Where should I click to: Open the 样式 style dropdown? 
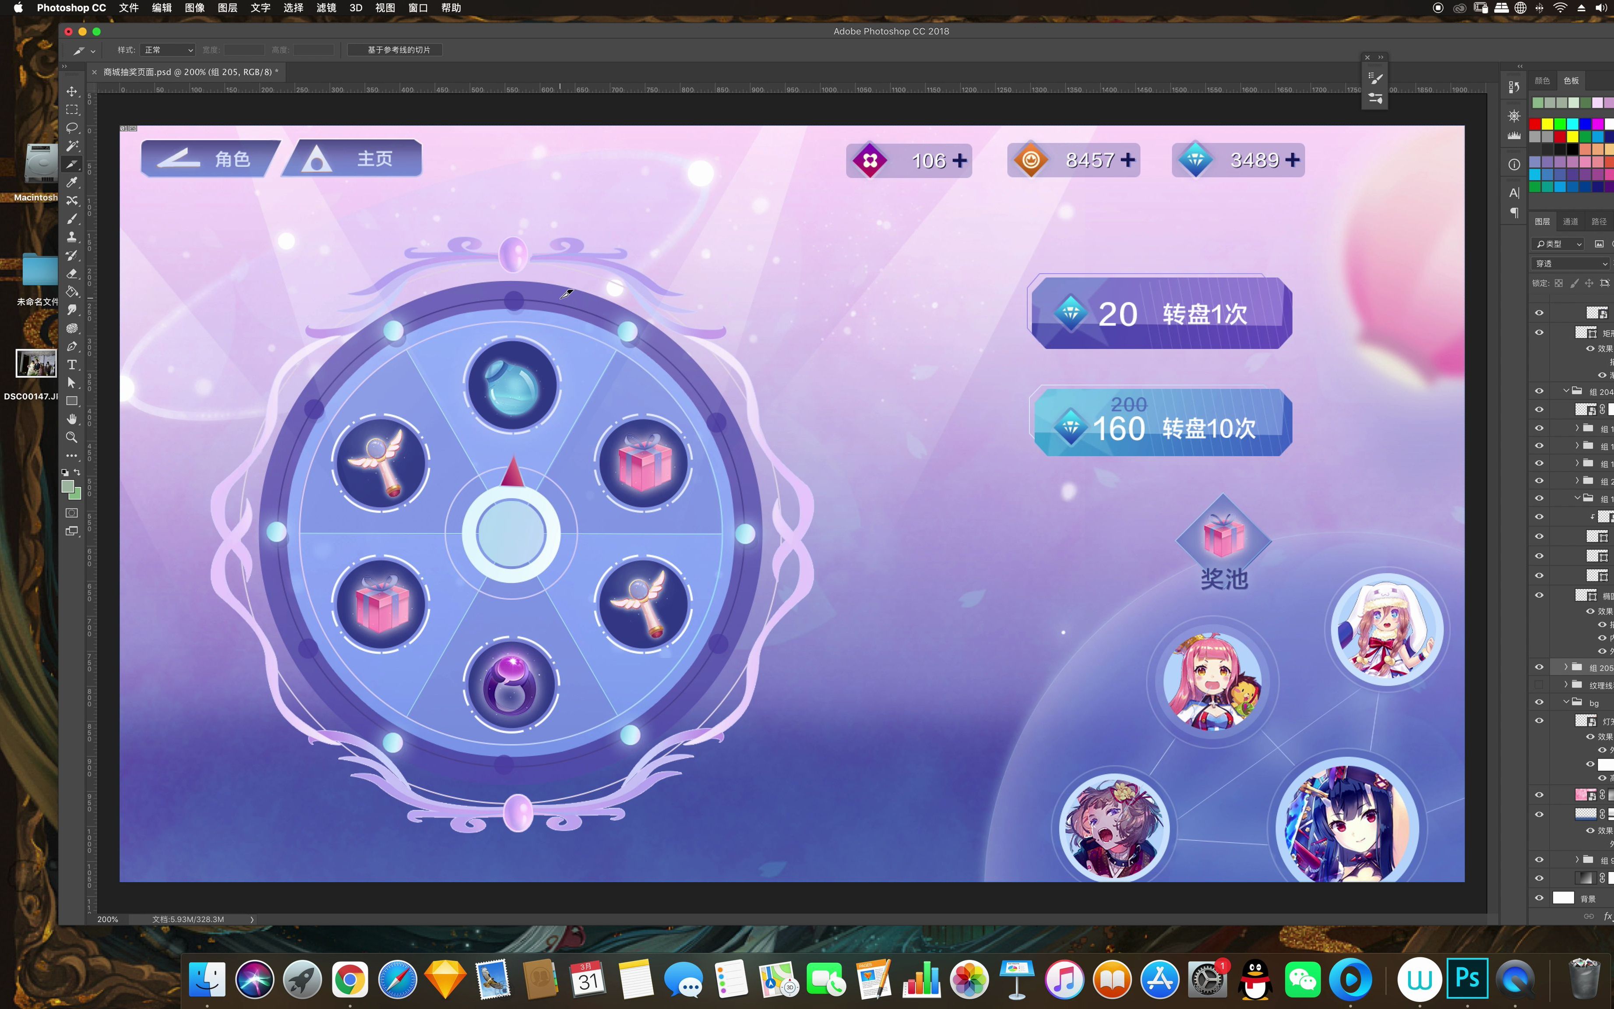pyautogui.click(x=167, y=50)
